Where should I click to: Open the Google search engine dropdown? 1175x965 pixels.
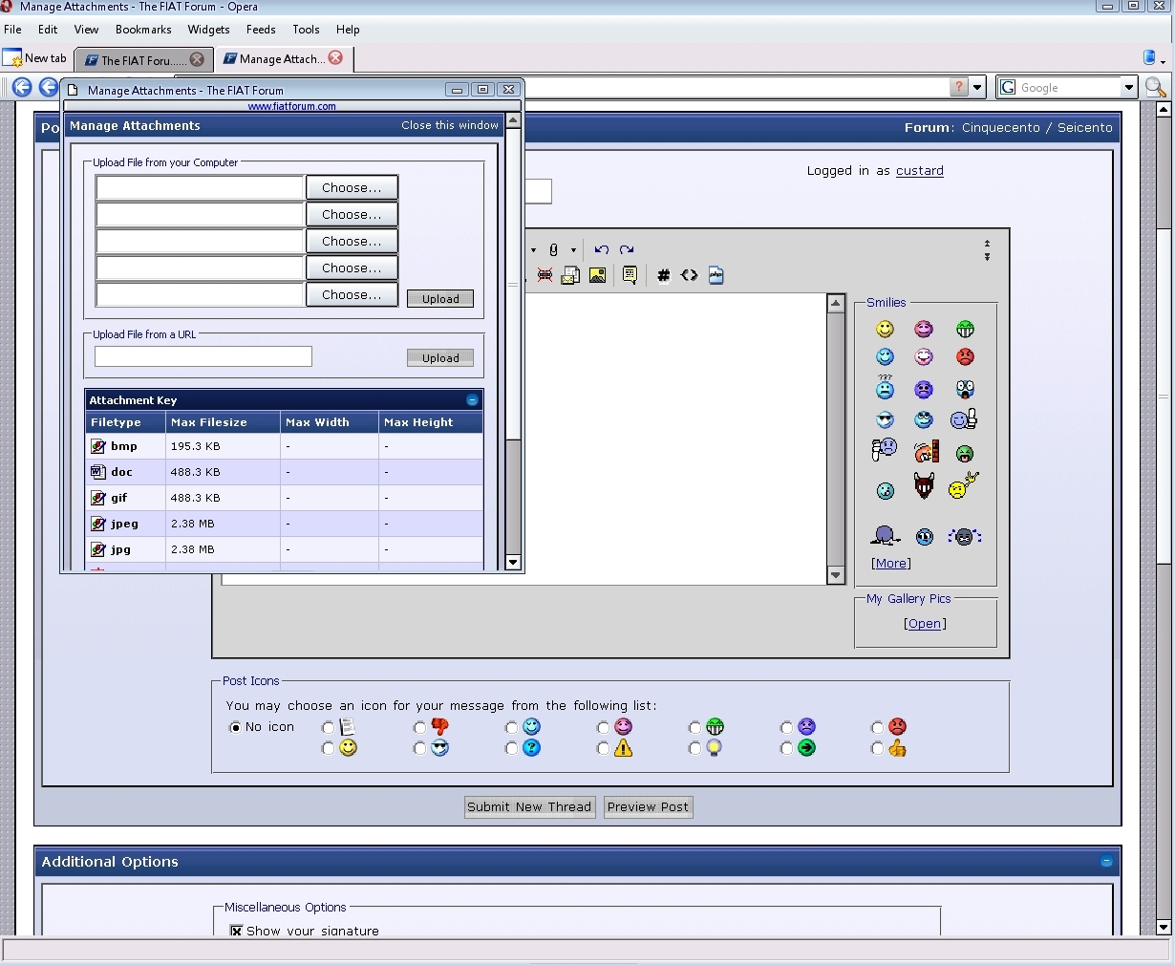[x=1128, y=88]
